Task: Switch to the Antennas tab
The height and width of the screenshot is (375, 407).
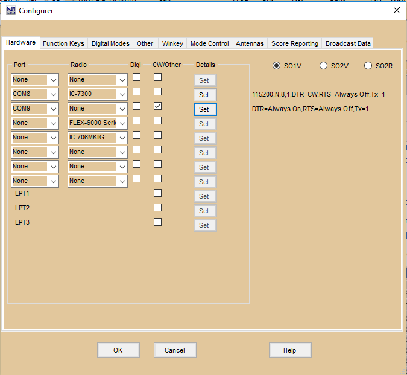Action: point(250,43)
